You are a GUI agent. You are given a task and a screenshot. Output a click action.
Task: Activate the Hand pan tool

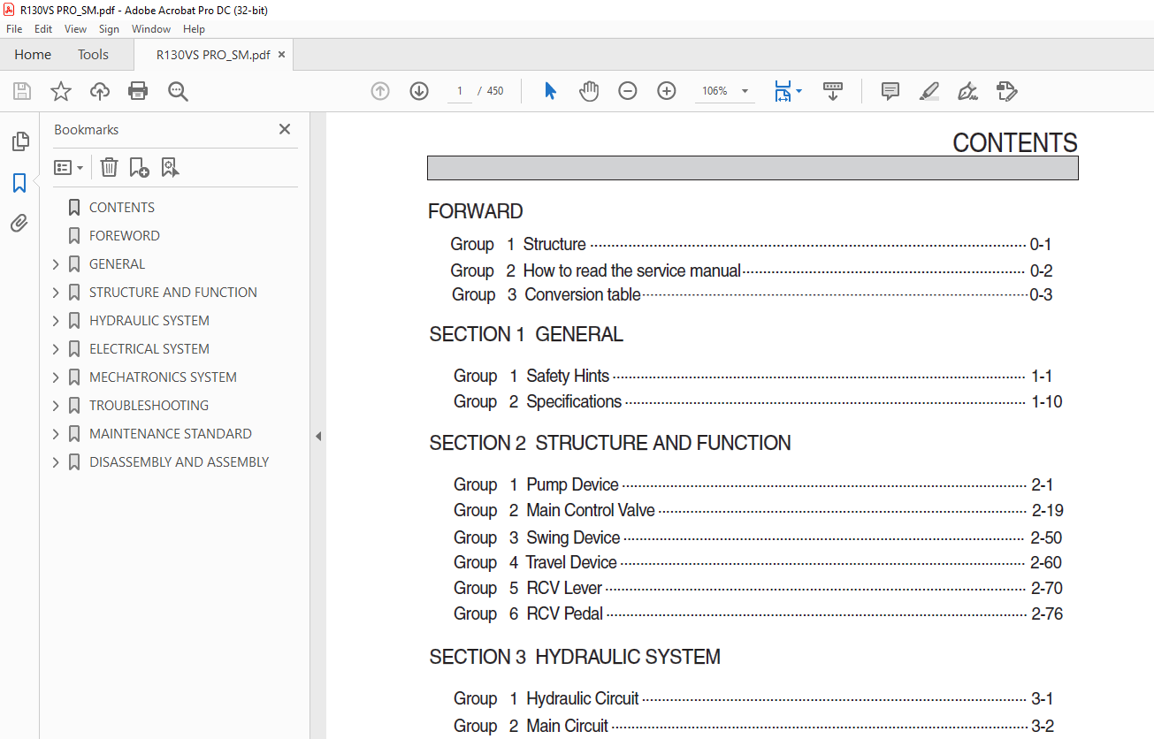[589, 91]
